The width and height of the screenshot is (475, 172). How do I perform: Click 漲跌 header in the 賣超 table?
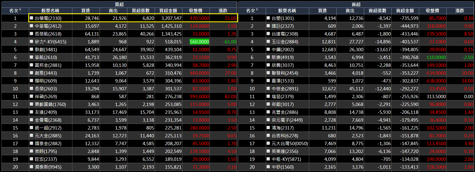(460, 11)
